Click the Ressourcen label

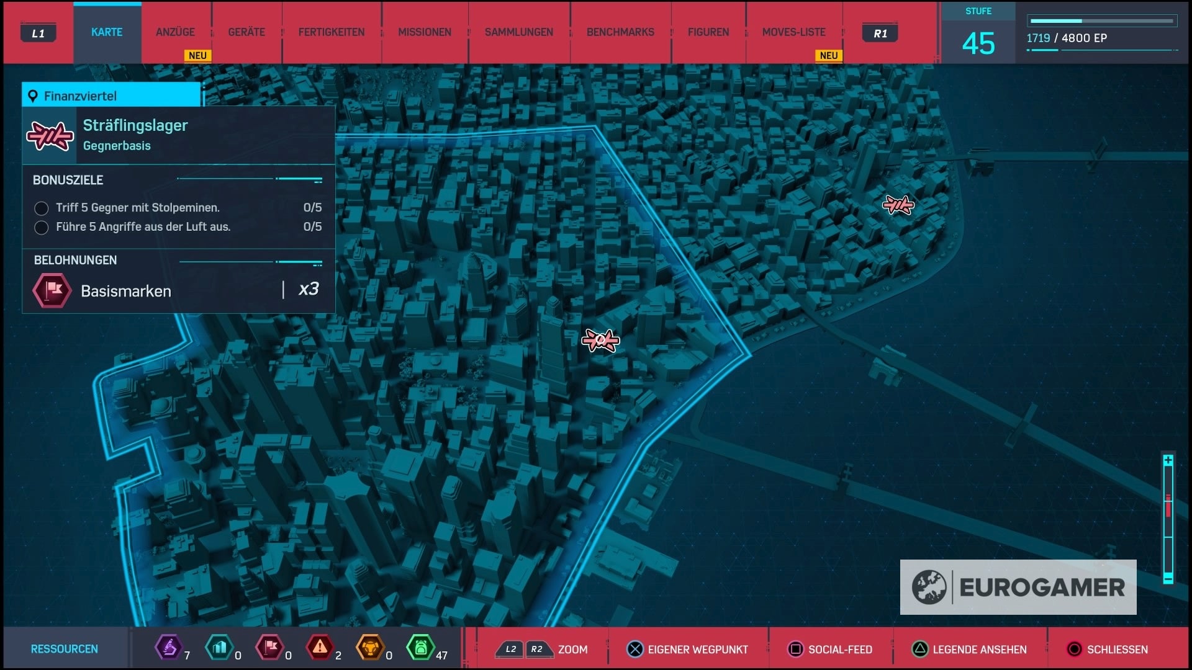tap(65, 649)
